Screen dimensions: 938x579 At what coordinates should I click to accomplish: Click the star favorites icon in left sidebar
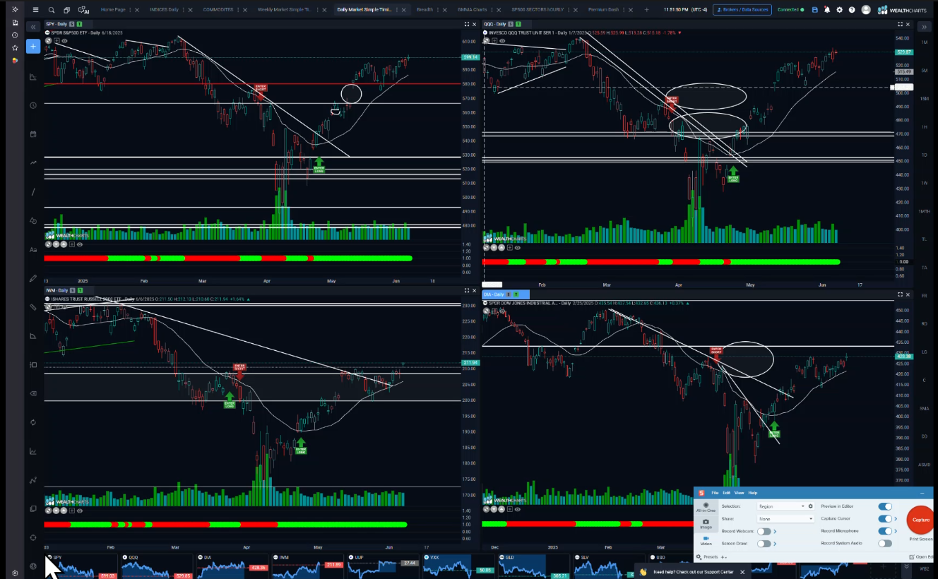tap(15, 47)
